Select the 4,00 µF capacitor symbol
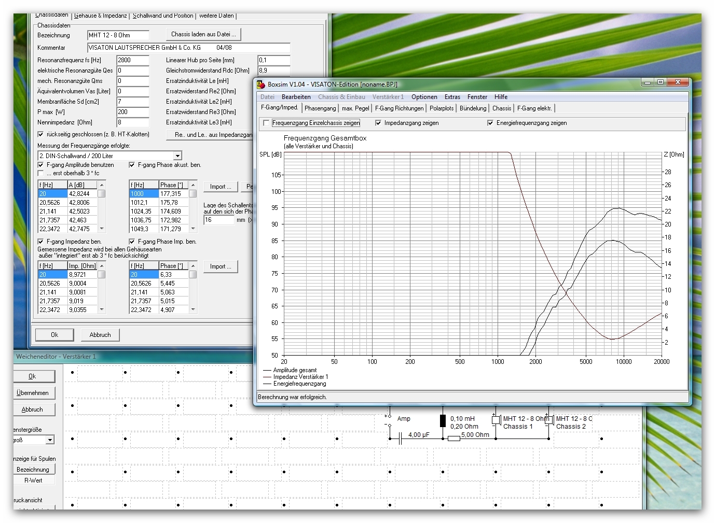 pyautogui.click(x=400, y=439)
